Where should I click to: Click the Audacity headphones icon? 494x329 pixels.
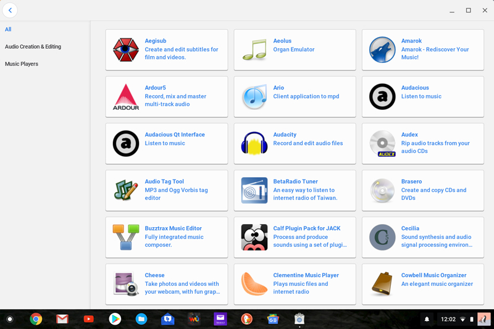point(254,144)
